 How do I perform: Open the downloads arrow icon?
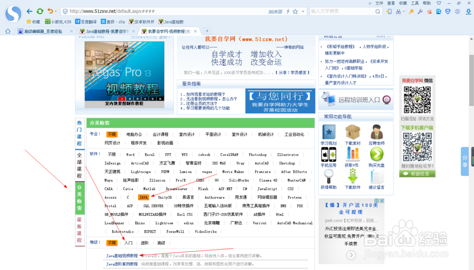[x=468, y=11]
